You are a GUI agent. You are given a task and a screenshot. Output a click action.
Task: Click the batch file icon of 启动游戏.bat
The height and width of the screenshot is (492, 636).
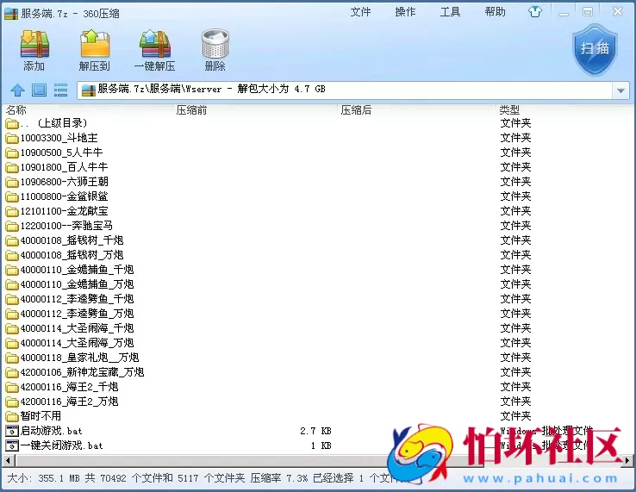tap(12, 431)
